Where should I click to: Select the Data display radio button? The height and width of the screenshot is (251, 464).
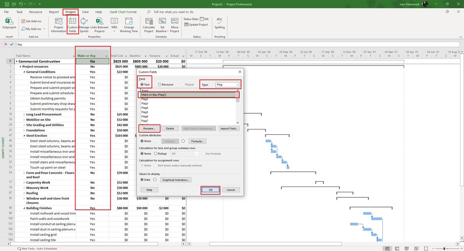142,180
